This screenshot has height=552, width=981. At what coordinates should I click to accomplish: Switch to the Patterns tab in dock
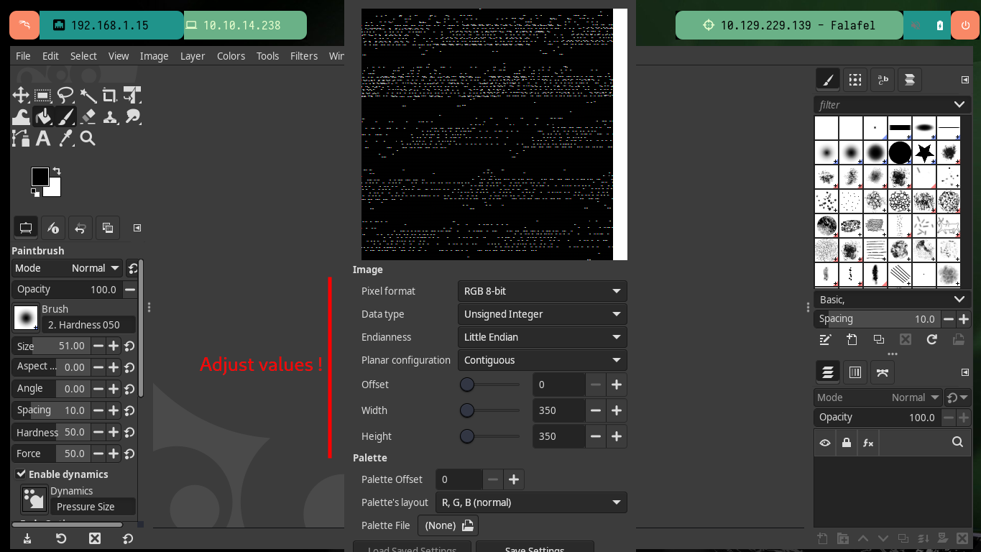pyautogui.click(x=855, y=80)
